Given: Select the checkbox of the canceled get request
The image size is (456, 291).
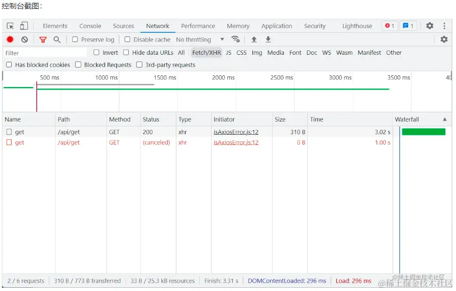Looking at the screenshot, I should pyautogui.click(x=9, y=142).
